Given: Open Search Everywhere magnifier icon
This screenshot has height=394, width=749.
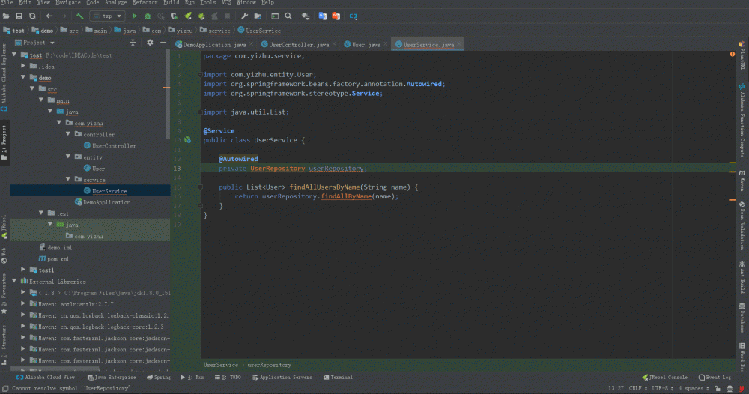Looking at the screenshot, I should [x=288, y=16].
